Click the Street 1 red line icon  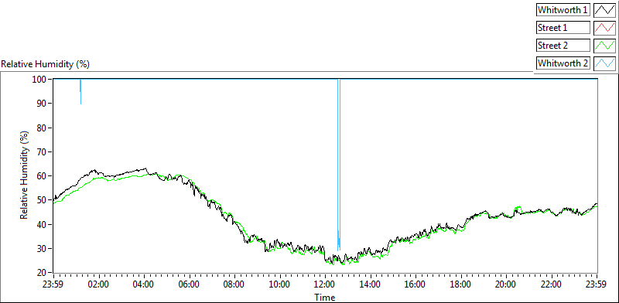(604, 28)
